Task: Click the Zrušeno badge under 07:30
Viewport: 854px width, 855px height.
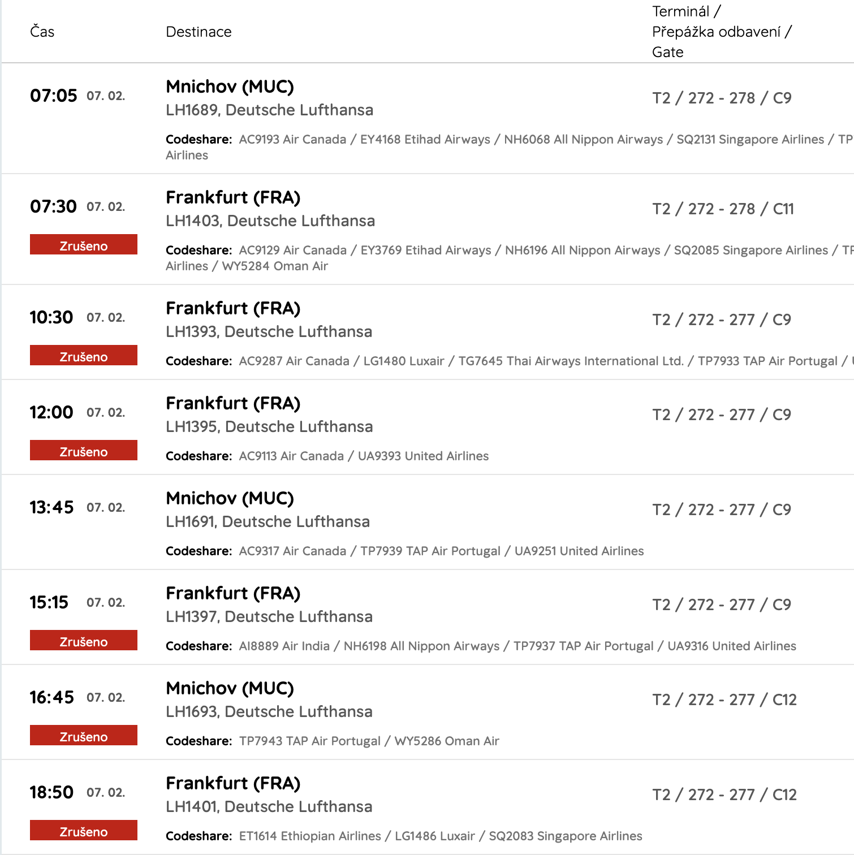Action: coord(84,245)
